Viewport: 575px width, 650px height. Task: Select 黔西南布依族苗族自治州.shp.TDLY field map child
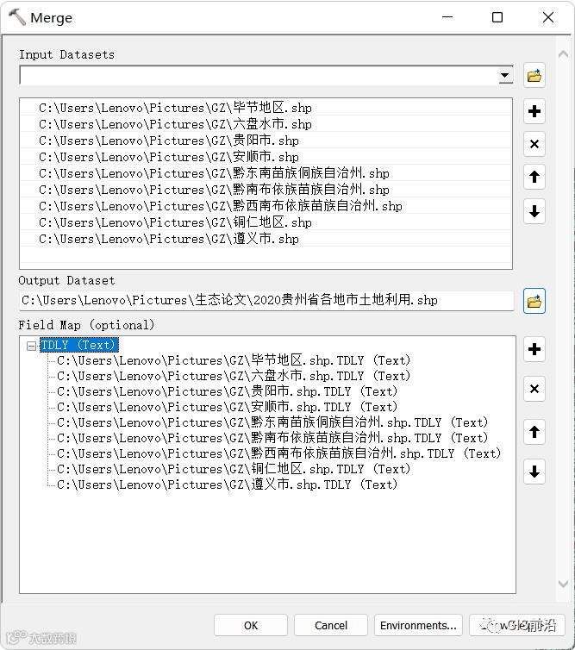pyautogui.click(x=279, y=453)
